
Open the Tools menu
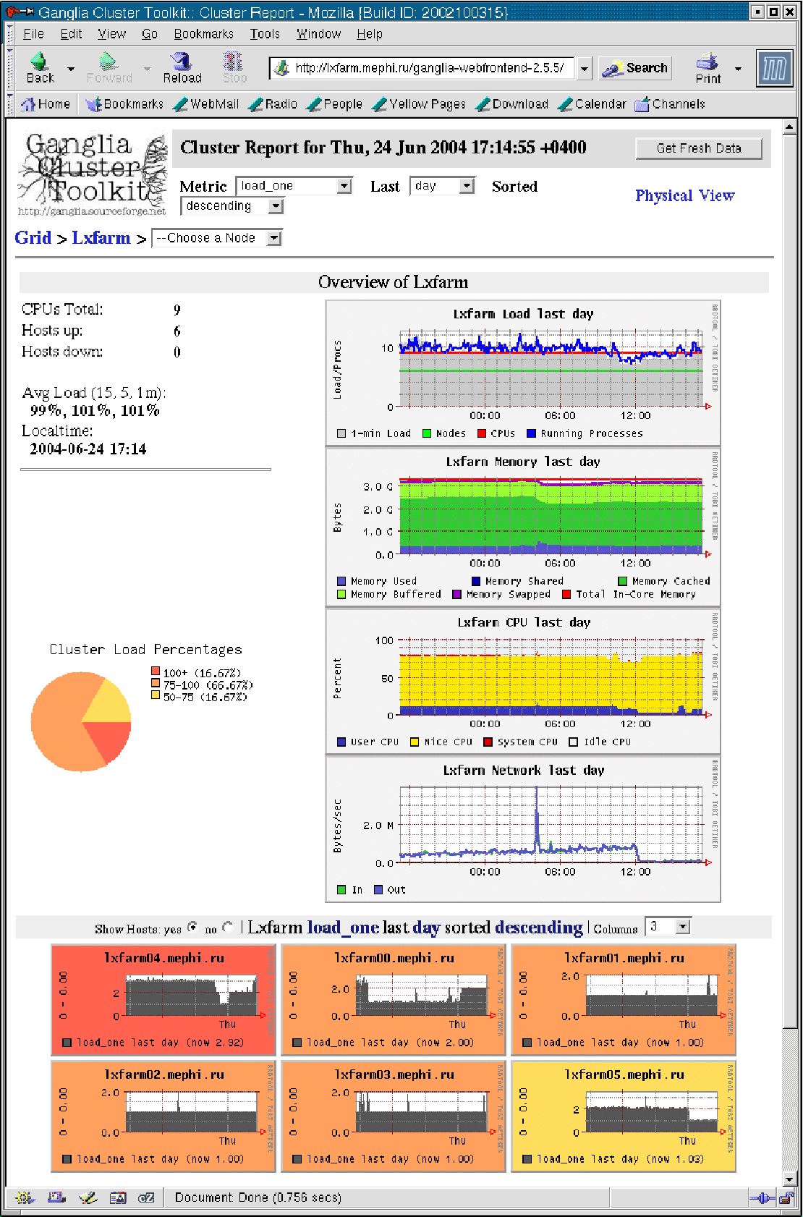265,34
